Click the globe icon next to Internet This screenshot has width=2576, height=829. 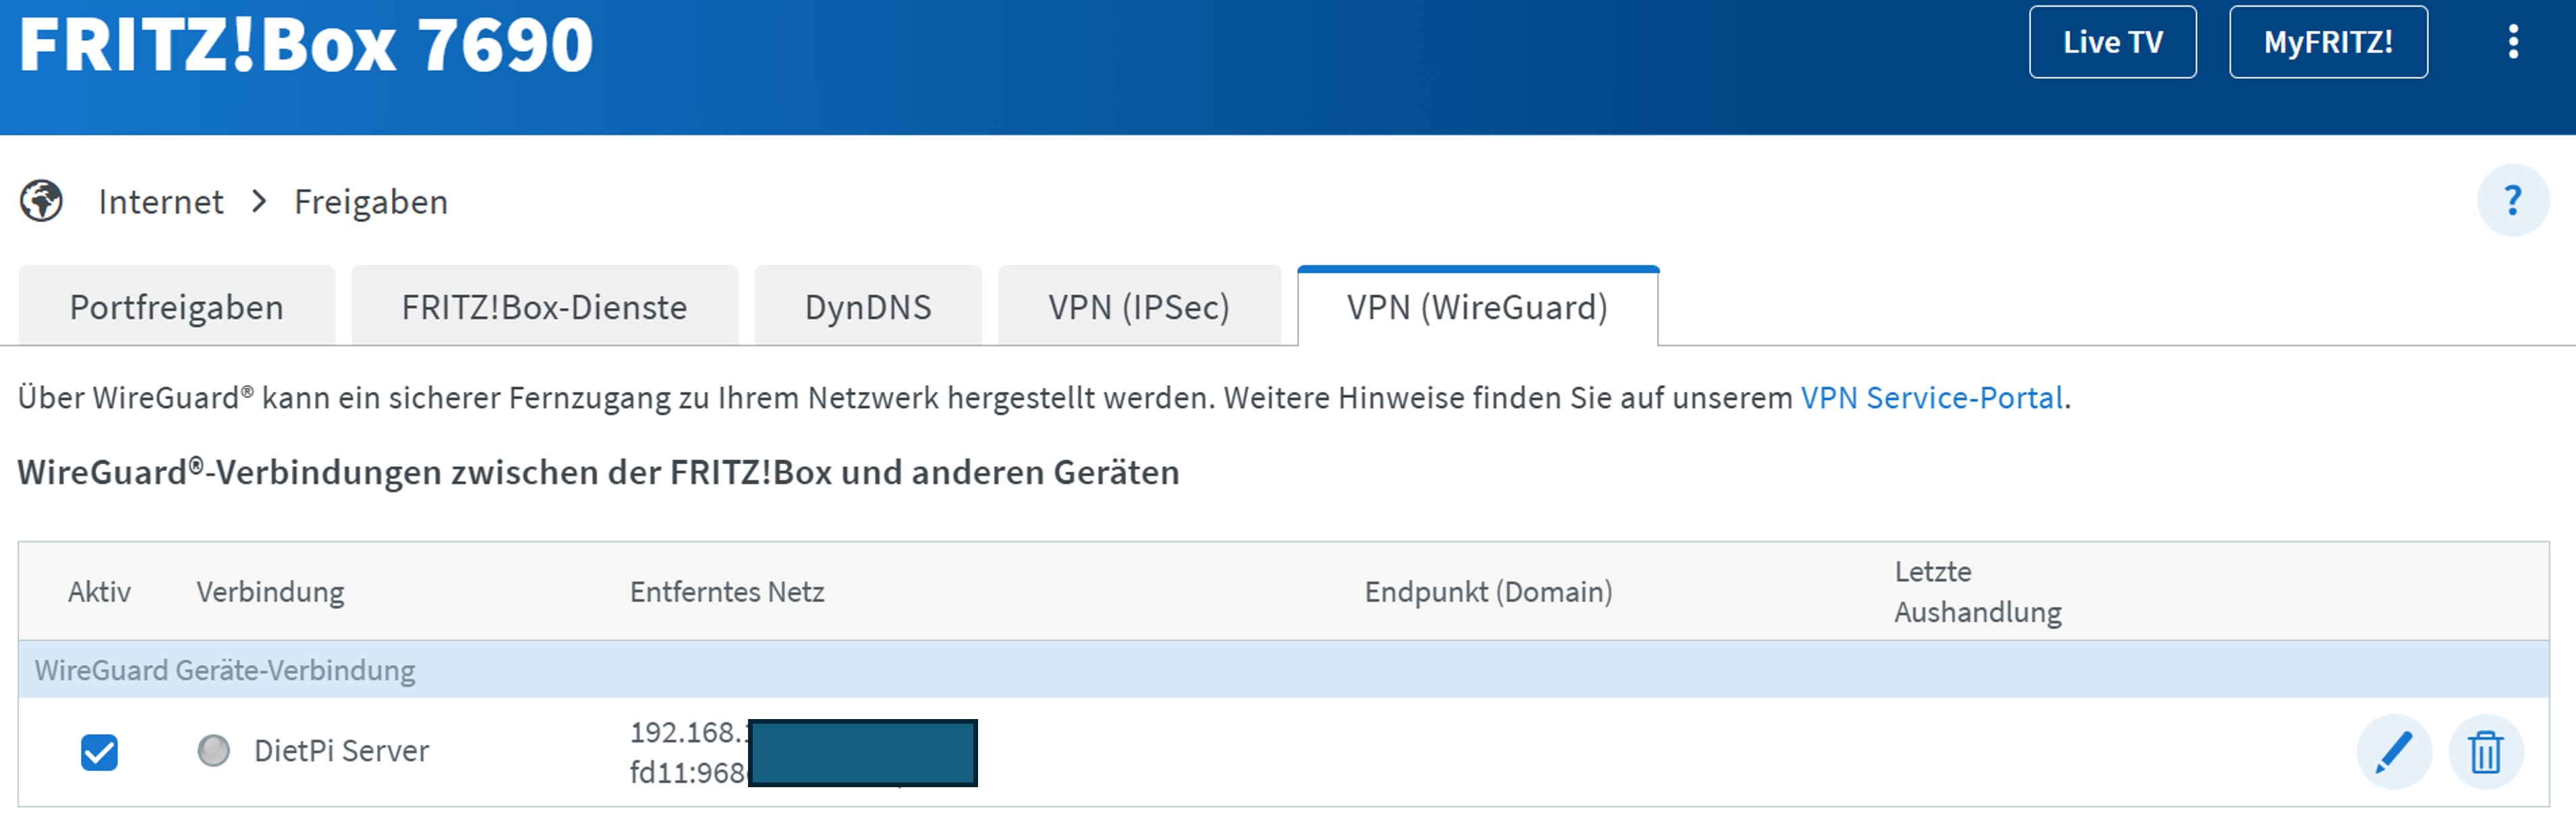tap(42, 201)
